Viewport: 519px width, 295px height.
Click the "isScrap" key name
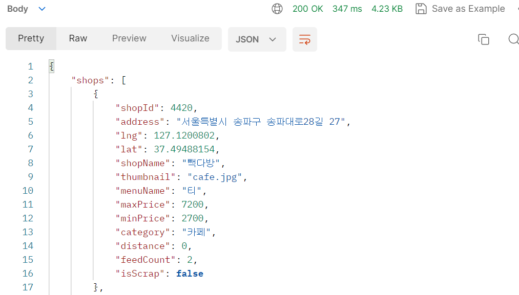tap(140, 274)
